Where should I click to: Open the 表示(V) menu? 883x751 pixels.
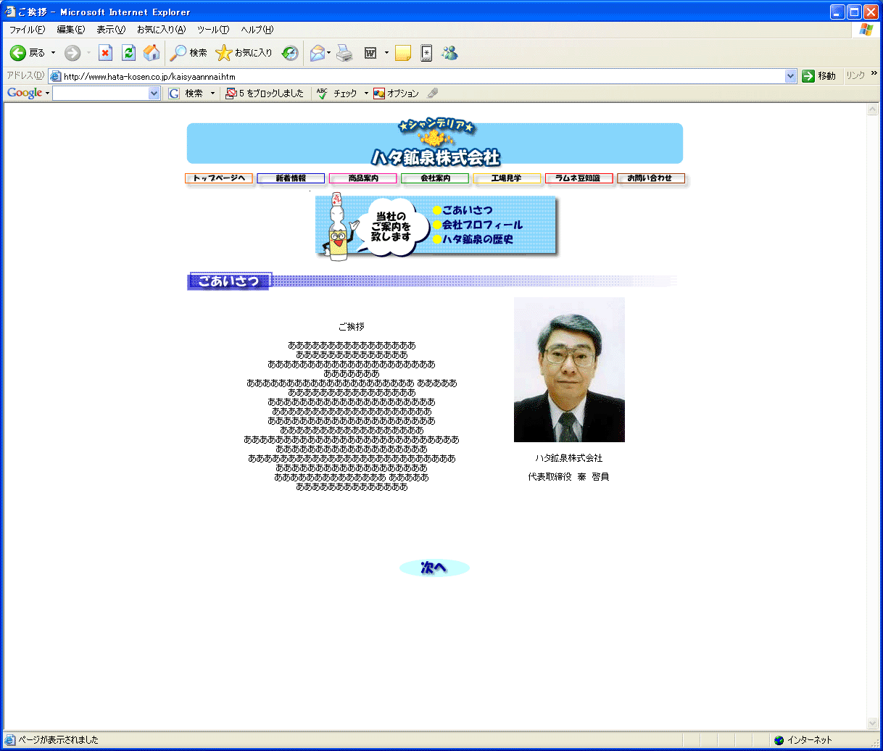tap(111, 30)
